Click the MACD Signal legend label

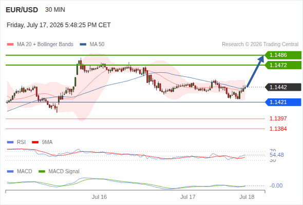[64, 172]
